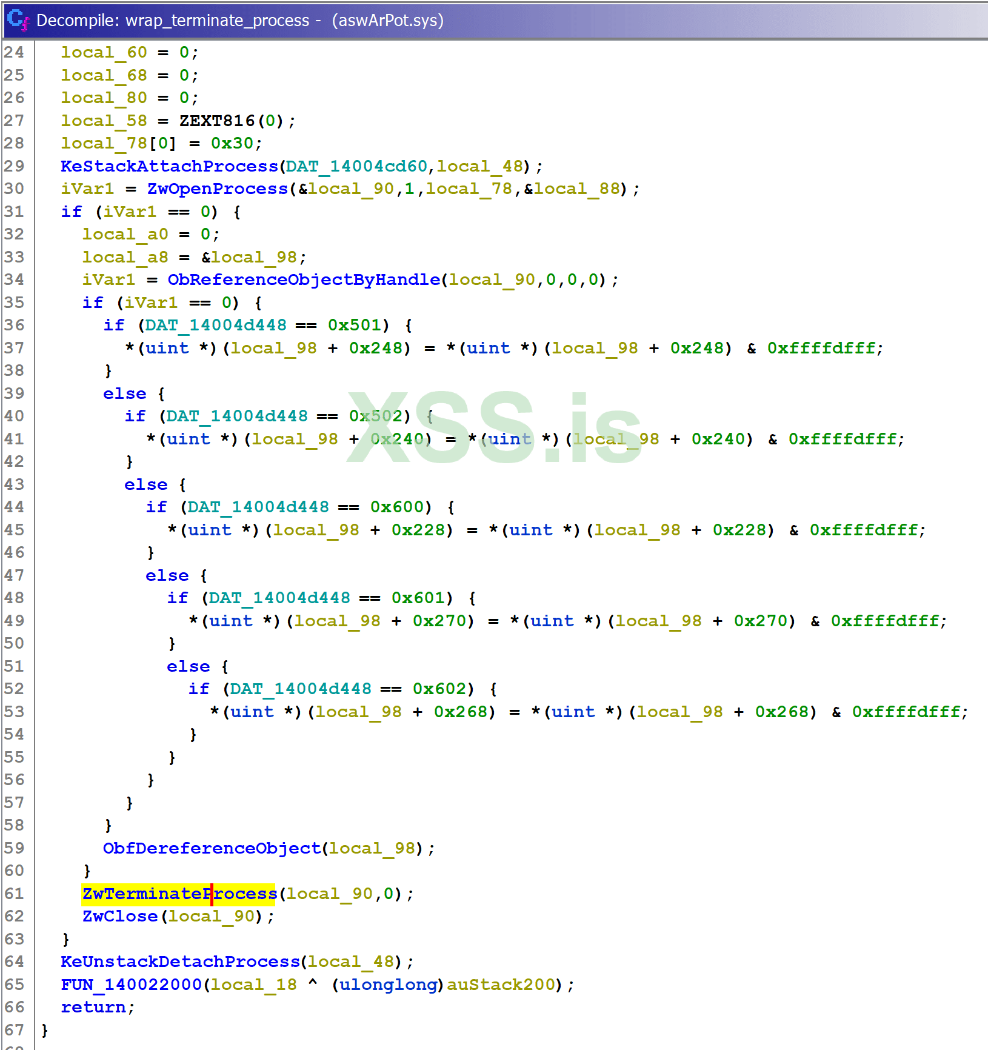Click the closing brace on line 67
The height and width of the screenshot is (1050, 988).
(45, 1030)
